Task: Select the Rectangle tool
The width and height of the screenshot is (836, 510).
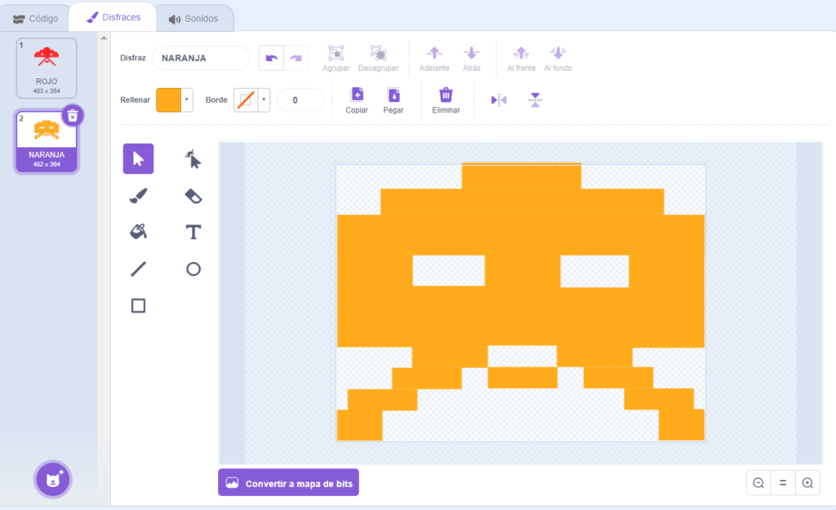Action: pyautogui.click(x=138, y=305)
